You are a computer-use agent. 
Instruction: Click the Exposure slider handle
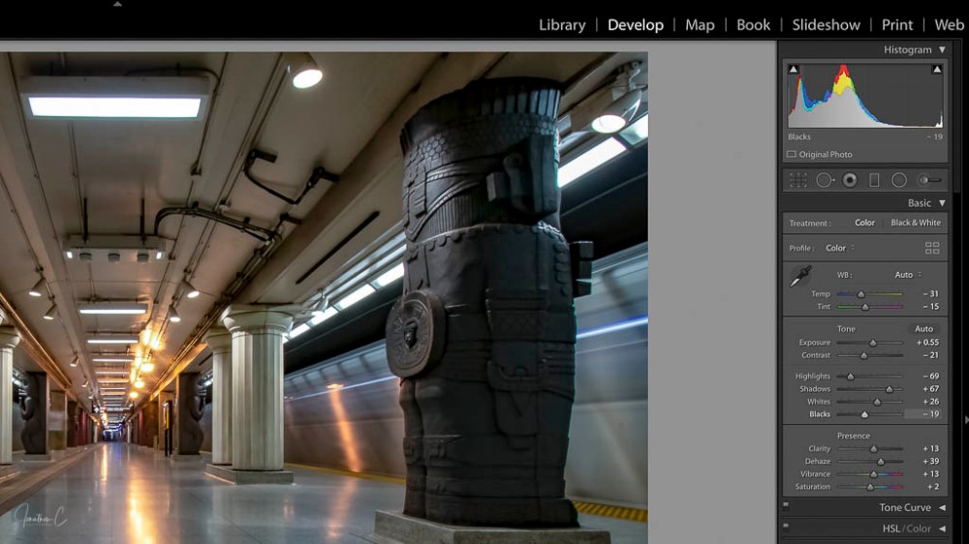click(x=873, y=343)
